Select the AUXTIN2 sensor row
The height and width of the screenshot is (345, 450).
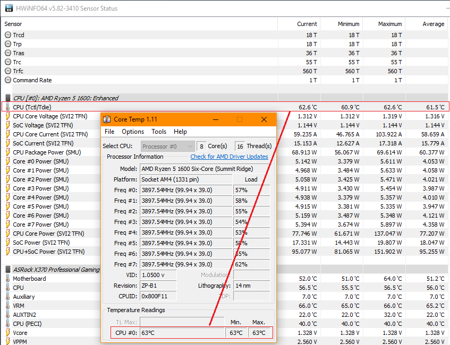pyautogui.click(x=225, y=315)
